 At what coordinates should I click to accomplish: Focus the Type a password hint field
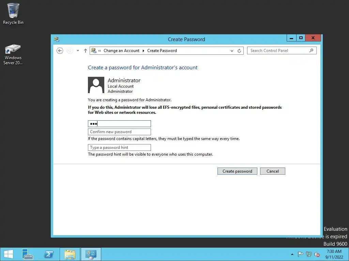coord(119,147)
